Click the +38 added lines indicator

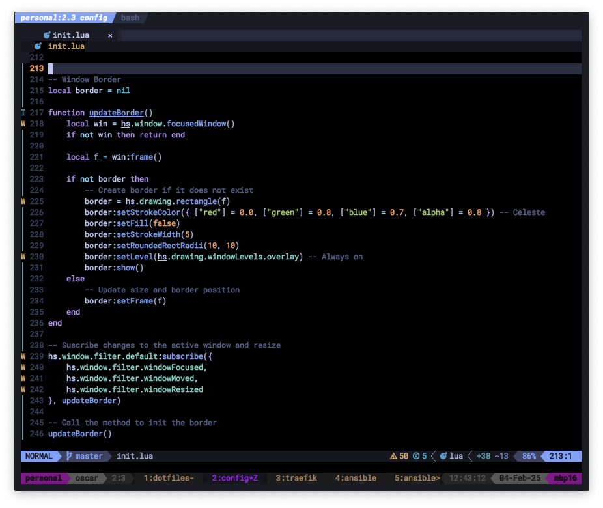(483, 456)
